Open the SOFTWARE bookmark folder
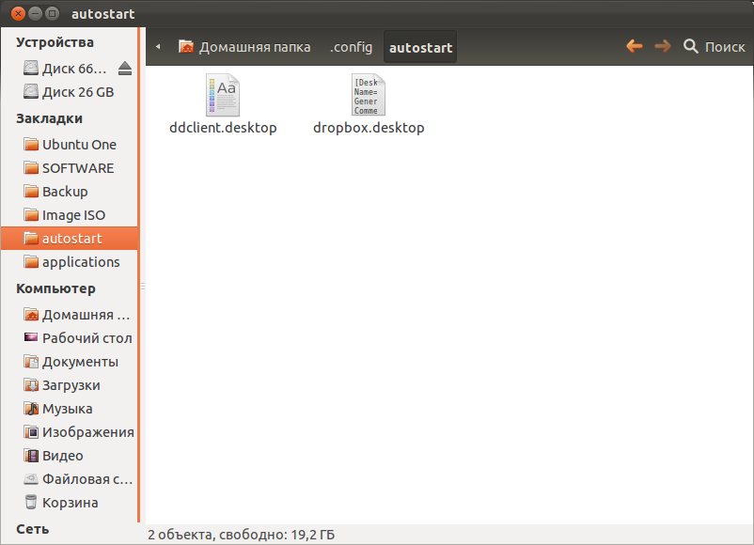The width and height of the screenshot is (754, 545). pos(70,168)
